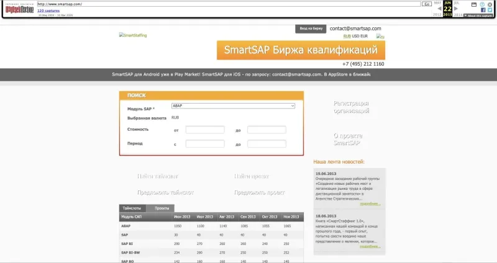
Task: Click ABAP value 1050
Action: (x=178, y=226)
